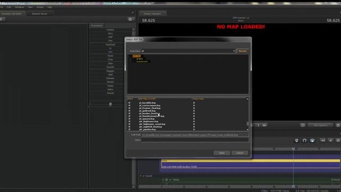Collapse the Sound track group
The height and width of the screenshot is (192, 341).
[x=141, y=176]
